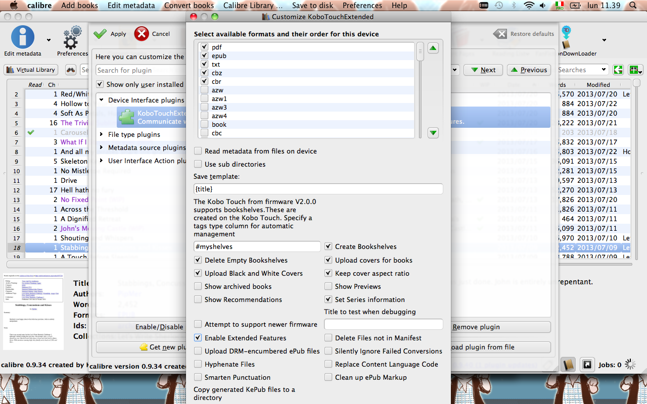
Task: Toggle Show only user installed plugins checkbox
Action: (x=100, y=84)
